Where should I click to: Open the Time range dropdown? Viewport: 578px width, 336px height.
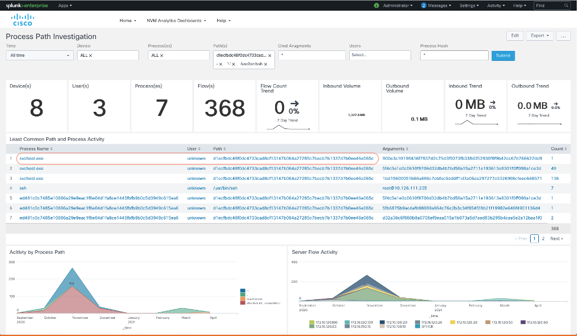coord(39,56)
